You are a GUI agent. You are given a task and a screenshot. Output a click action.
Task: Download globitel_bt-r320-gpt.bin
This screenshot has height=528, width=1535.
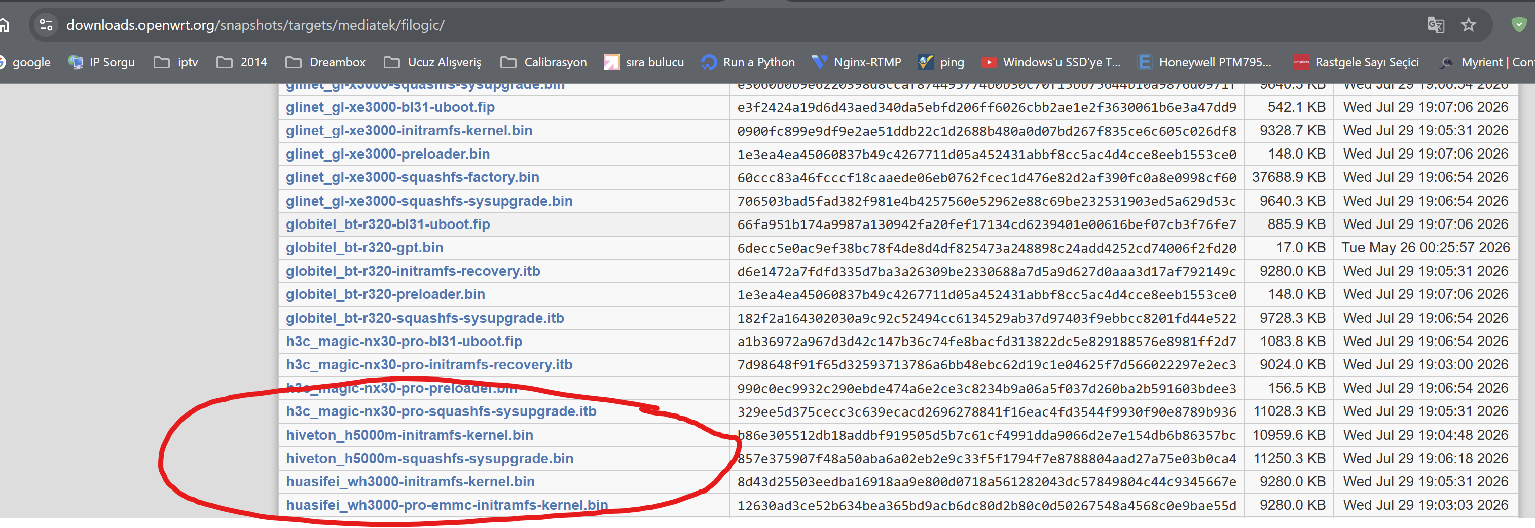[364, 247]
